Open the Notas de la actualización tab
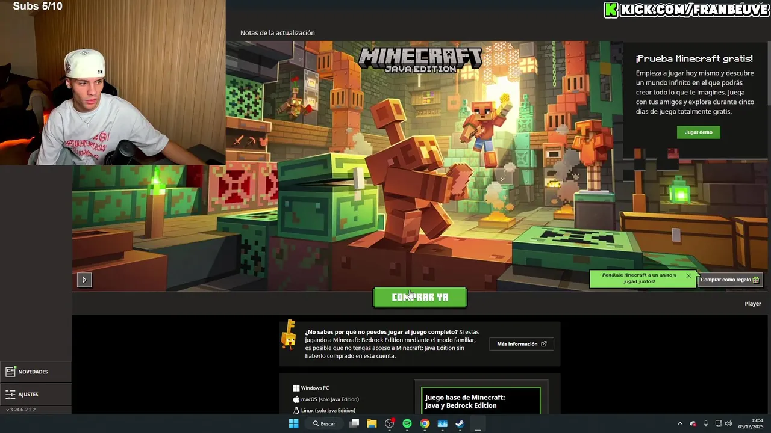Screen dimensions: 771x433 point(277,33)
